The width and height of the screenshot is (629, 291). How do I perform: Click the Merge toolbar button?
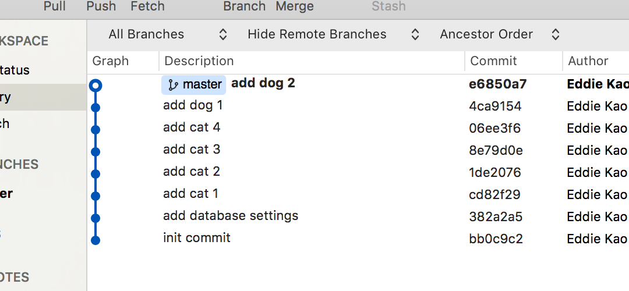(x=294, y=6)
